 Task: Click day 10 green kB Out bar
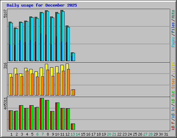click(58, 116)
